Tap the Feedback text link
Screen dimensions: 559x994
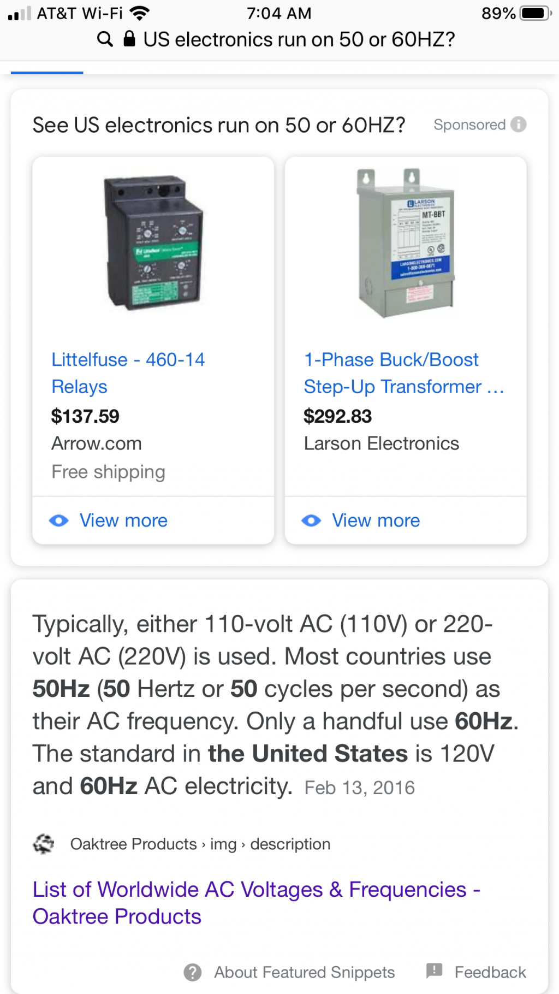(x=490, y=972)
